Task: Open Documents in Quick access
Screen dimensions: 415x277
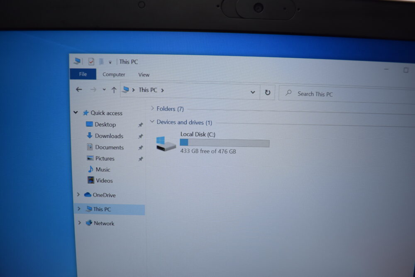Action: (x=109, y=147)
